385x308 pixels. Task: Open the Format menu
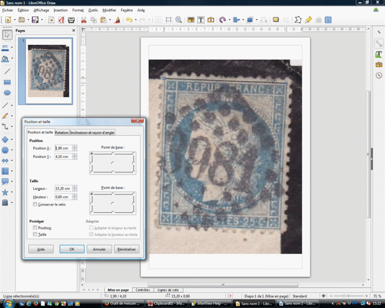(78, 10)
